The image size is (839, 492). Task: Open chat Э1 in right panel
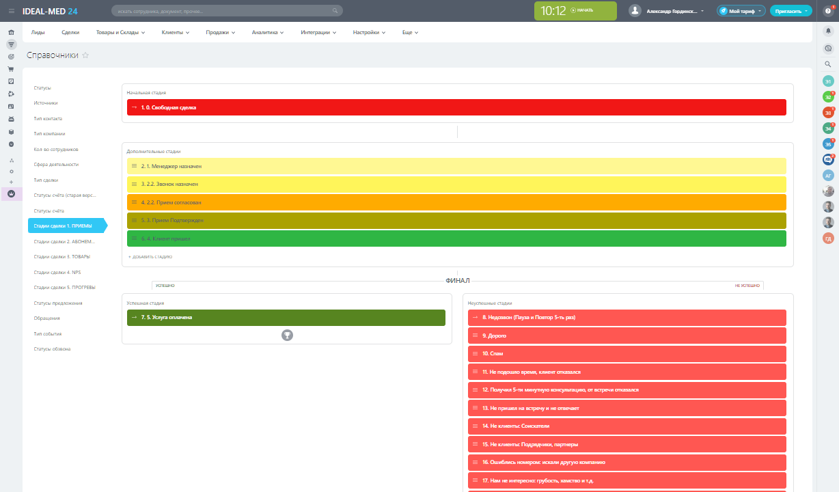(x=828, y=81)
